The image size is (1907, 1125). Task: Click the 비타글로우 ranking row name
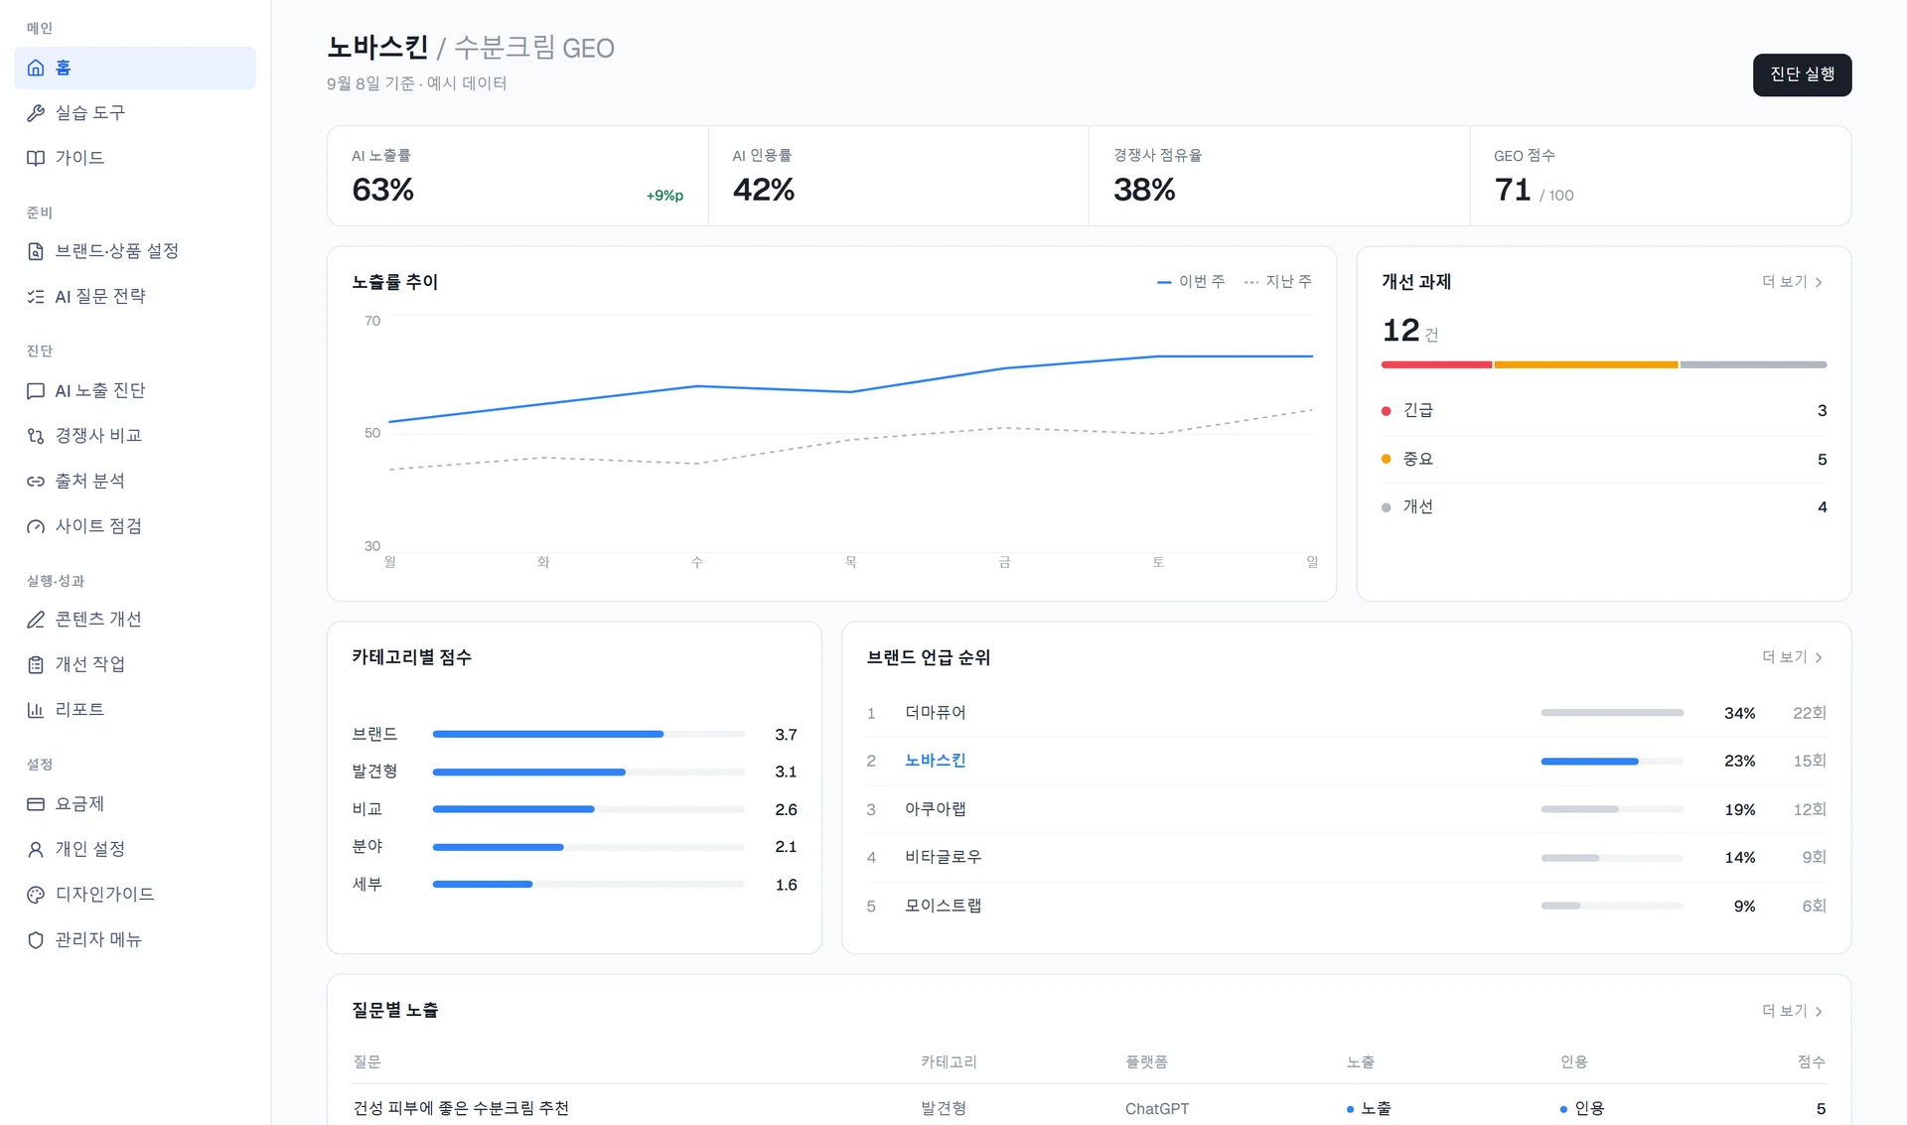click(x=943, y=857)
